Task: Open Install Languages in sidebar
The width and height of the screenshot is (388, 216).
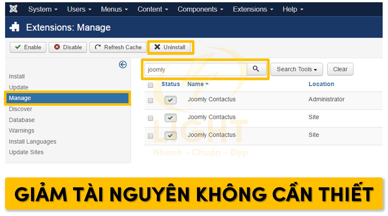Action: coord(32,142)
